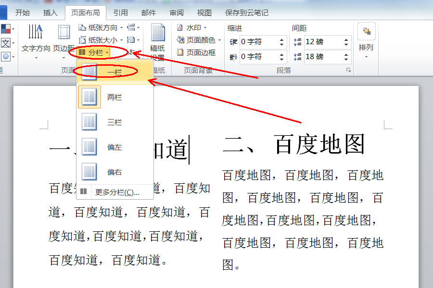
Task: Open the 水印 watermark dropdown
Action: click(x=192, y=27)
